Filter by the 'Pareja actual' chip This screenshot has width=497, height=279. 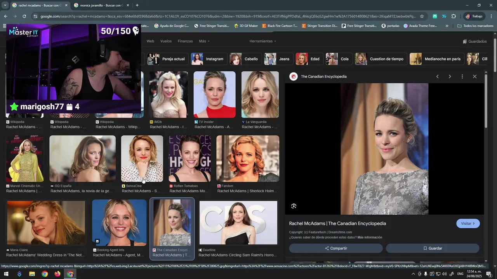click(x=168, y=59)
